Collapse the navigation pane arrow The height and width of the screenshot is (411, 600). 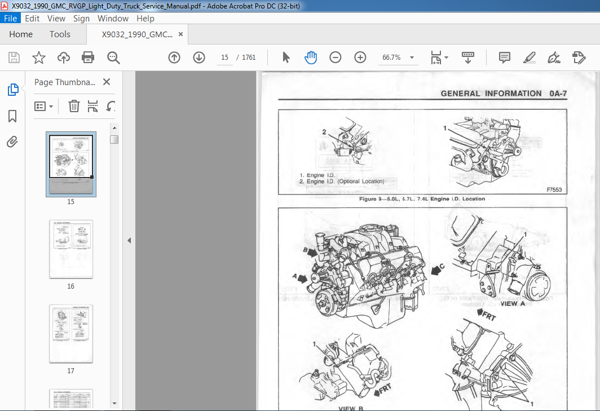[129, 240]
